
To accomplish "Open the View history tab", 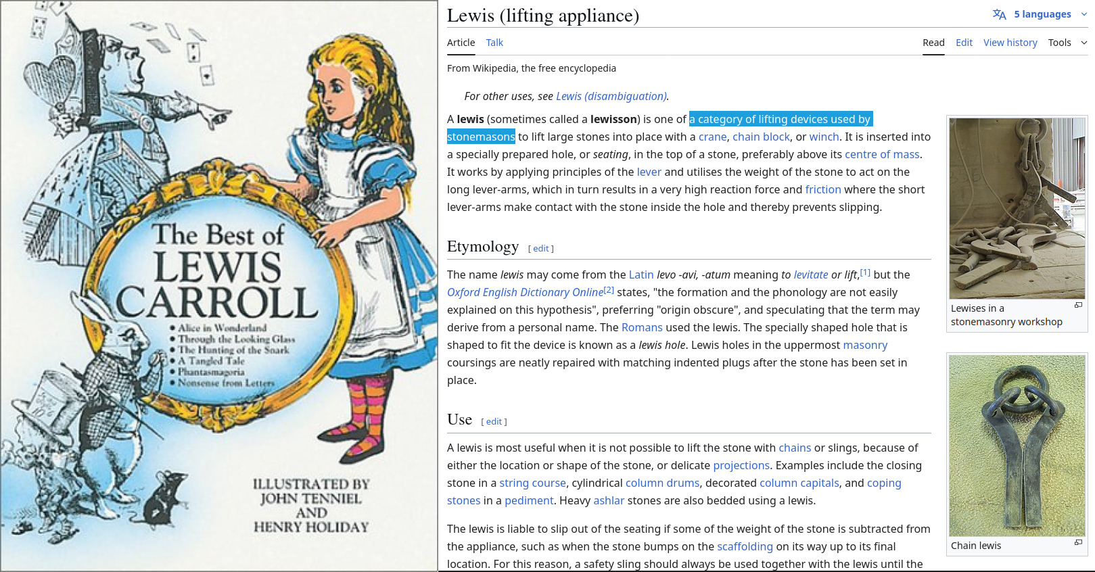I will click(1010, 43).
